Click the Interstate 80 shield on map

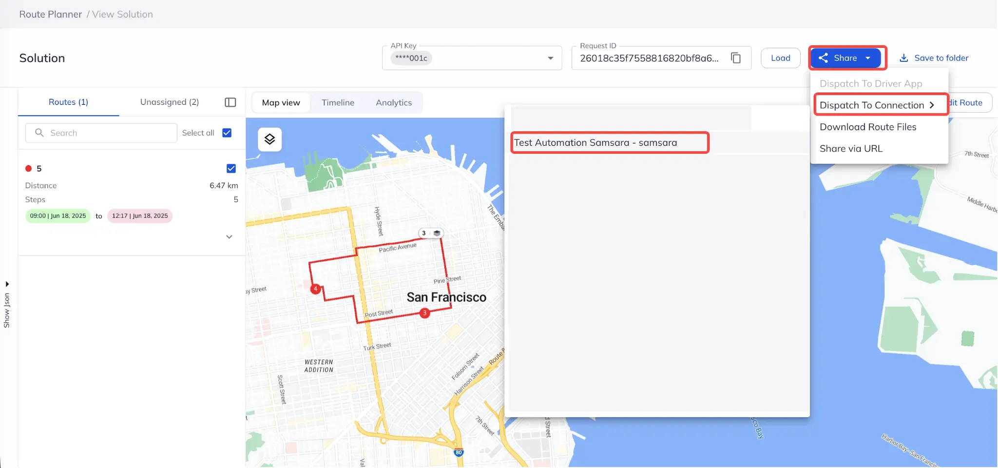459,452
